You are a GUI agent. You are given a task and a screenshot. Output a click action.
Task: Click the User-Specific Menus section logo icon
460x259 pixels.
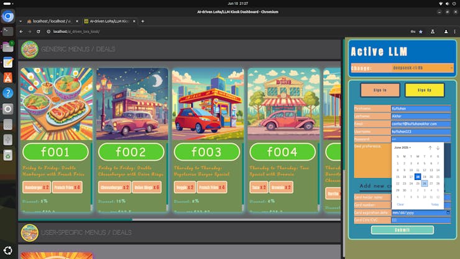(x=29, y=232)
